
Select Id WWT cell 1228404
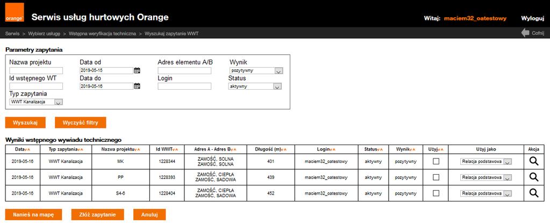(167, 193)
